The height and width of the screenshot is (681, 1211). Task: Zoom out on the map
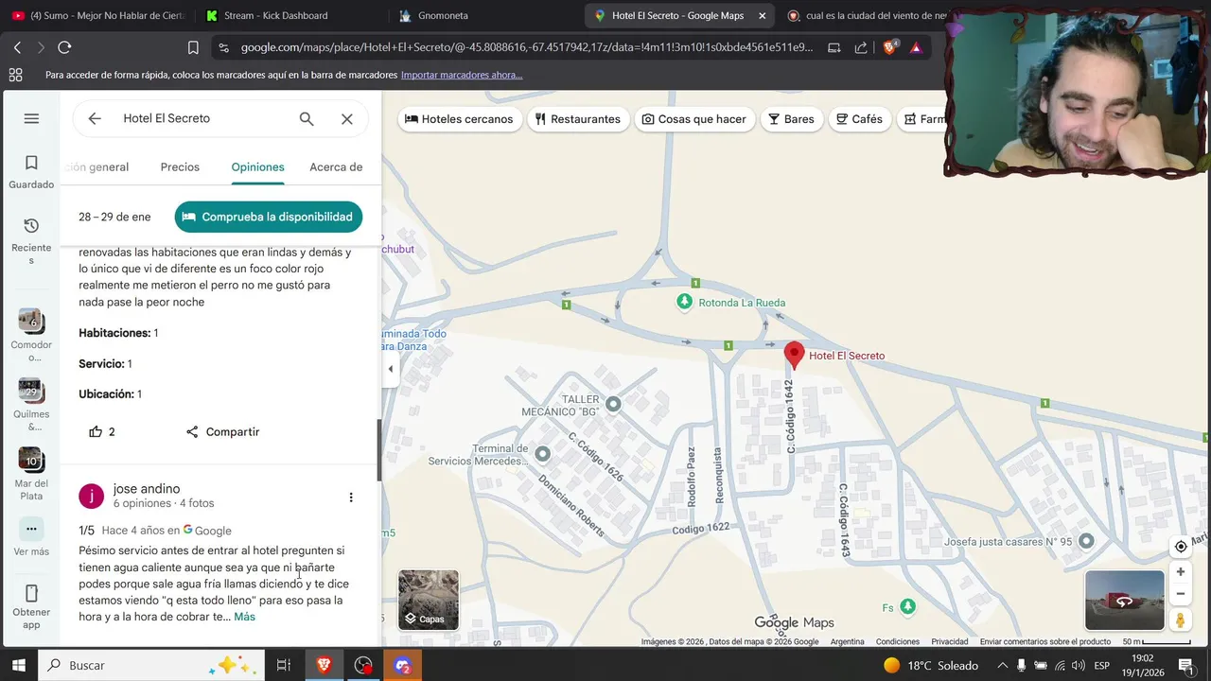pyautogui.click(x=1181, y=594)
